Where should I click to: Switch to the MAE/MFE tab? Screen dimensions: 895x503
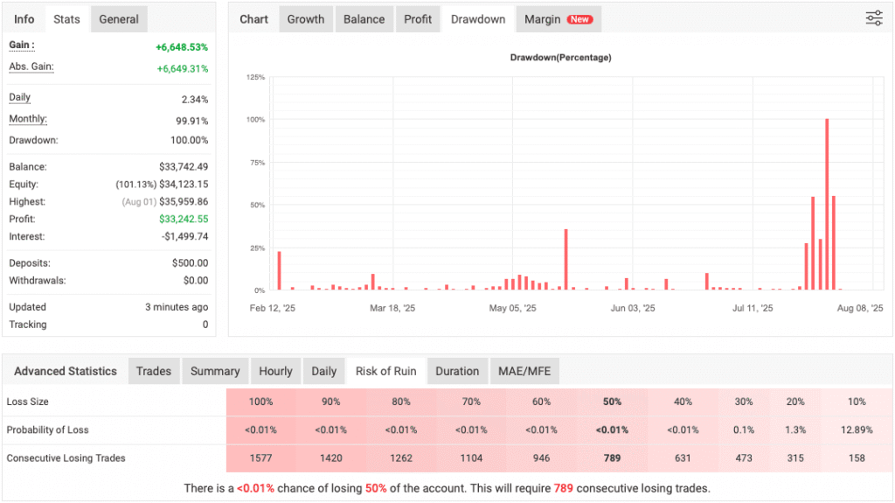click(x=524, y=371)
